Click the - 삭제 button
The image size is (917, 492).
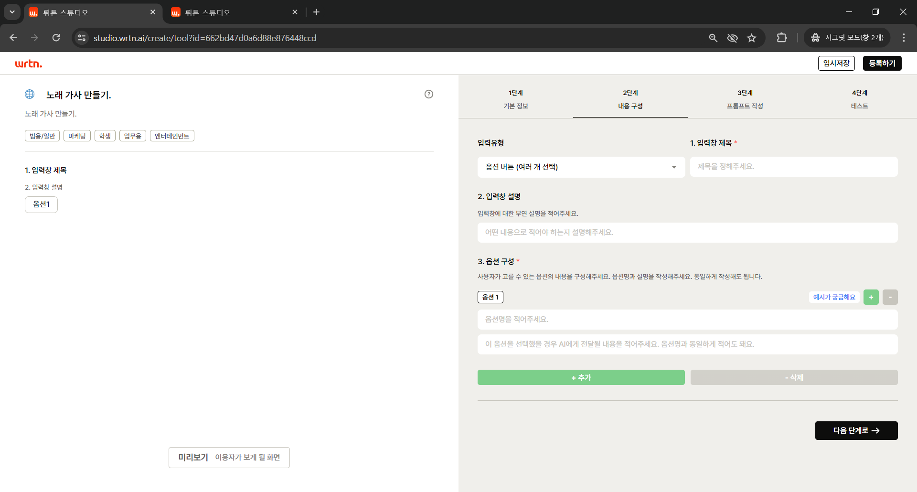794,377
